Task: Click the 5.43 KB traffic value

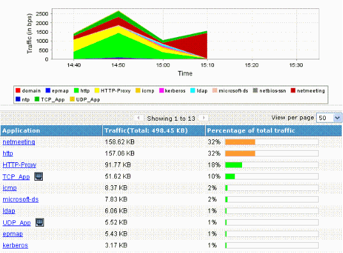Action: pyautogui.click(x=116, y=234)
